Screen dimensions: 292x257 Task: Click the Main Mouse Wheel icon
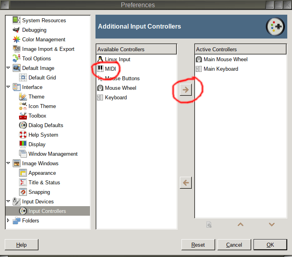point(199,59)
